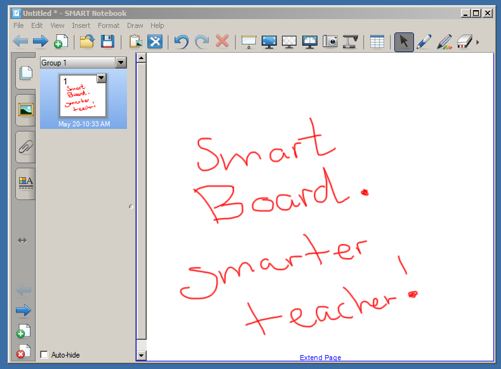Save the notebook with the floppy disk icon

pos(107,41)
